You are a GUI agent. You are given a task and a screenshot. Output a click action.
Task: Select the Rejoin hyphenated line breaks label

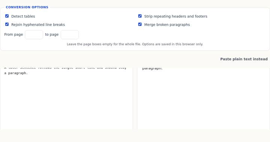[x=38, y=25]
